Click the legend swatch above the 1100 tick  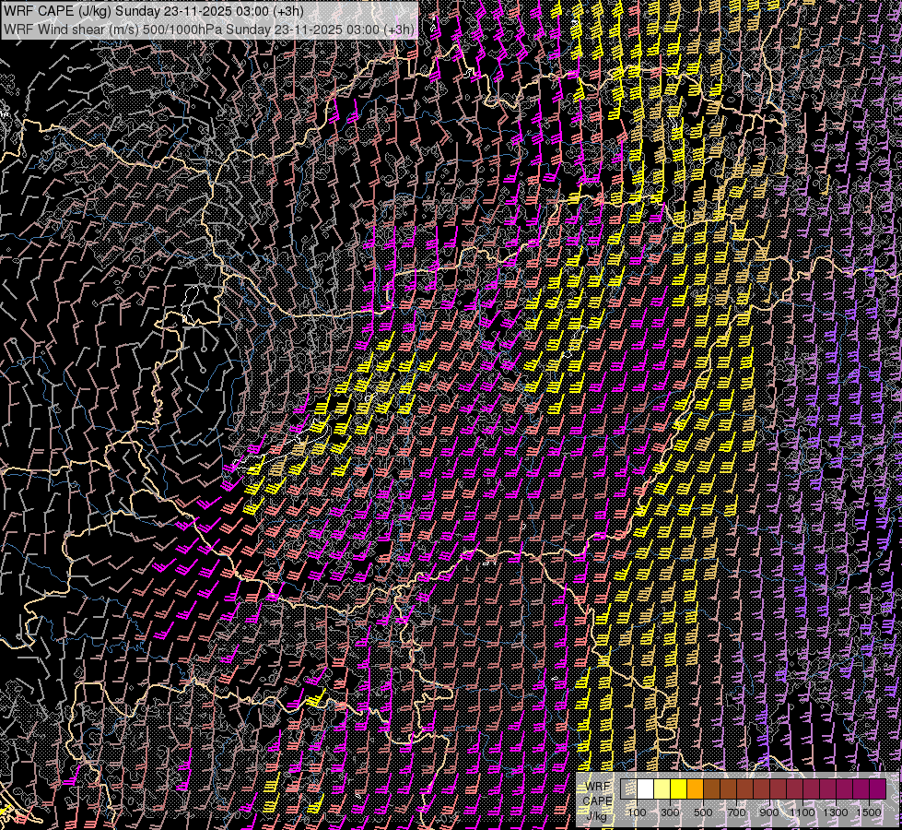(x=811, y=789)
